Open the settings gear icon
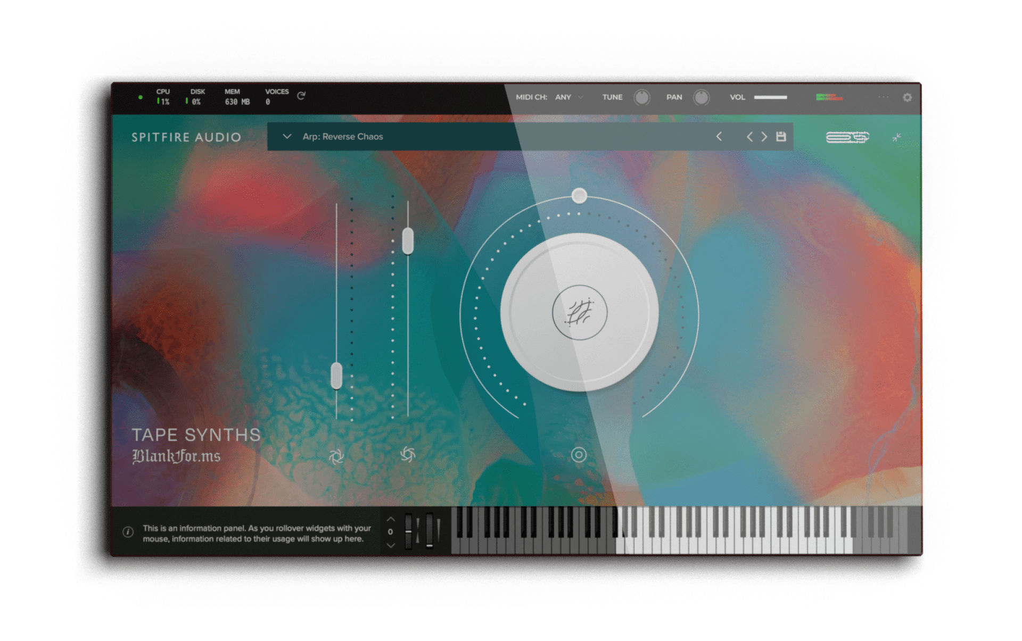Image resolution: width=1022 pixels, height=641 pixels. coord(907,97)
